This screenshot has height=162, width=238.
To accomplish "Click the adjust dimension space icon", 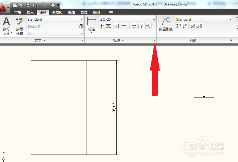I will point(108,26).
